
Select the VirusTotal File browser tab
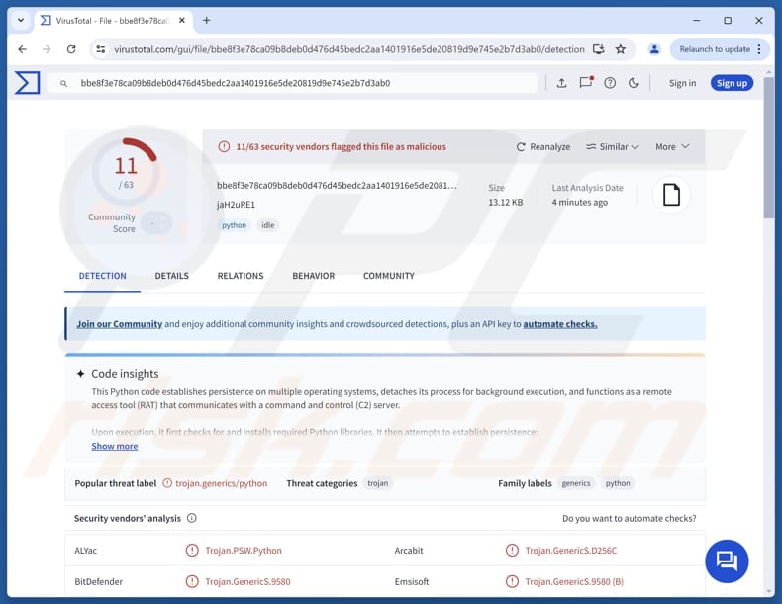pyautogui.click(x=112, y=21)
